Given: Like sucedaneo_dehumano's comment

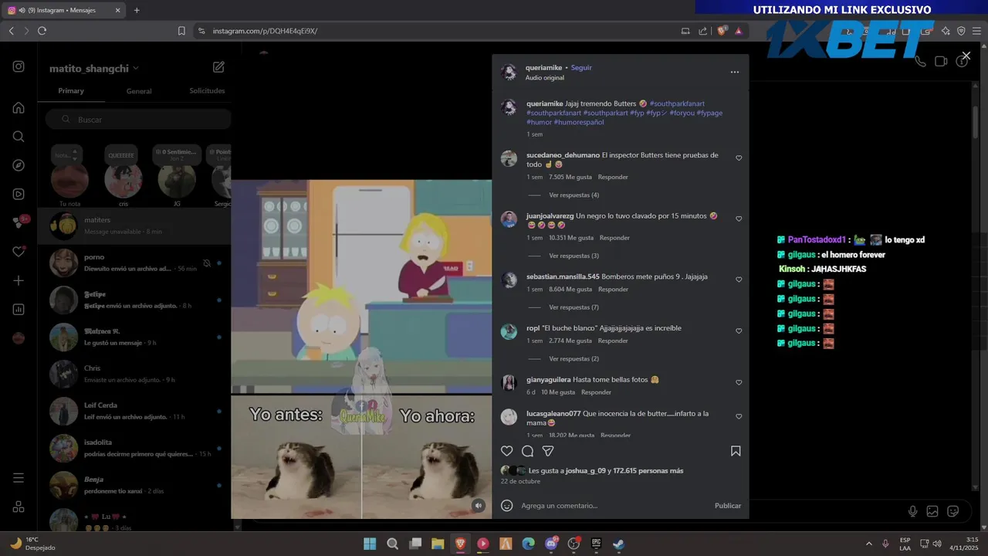Looking at the screenshot, I should [x=739, y=158].
